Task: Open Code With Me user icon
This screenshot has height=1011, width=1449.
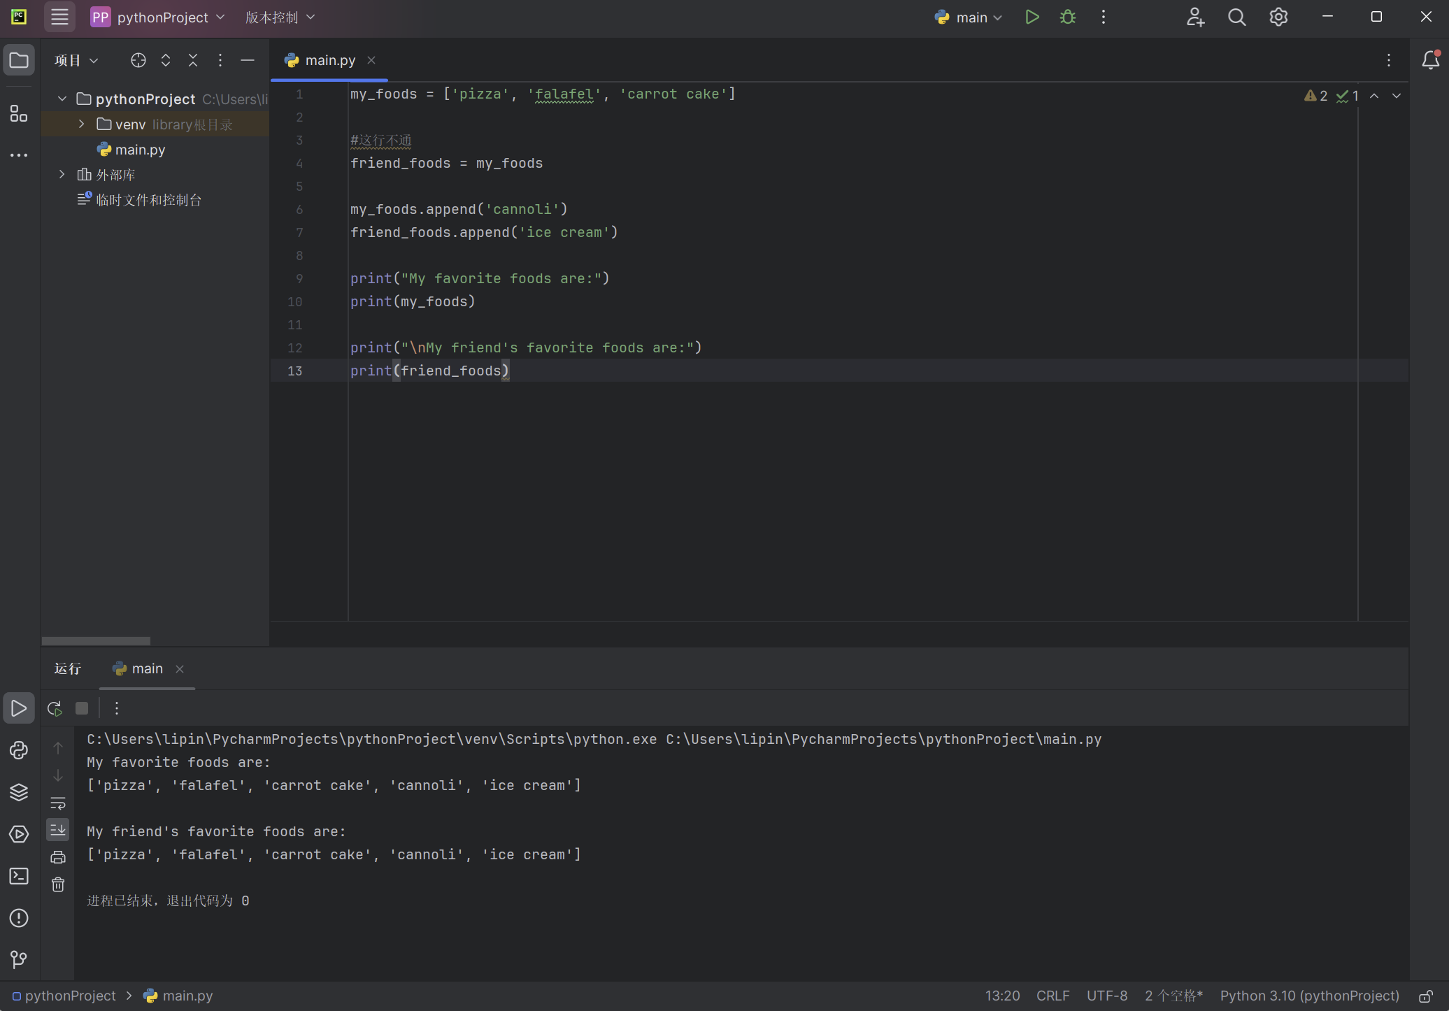Action: tap(1194, 17)
